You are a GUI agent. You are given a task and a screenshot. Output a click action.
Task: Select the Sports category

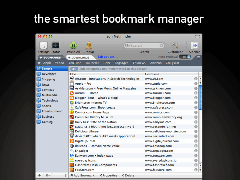click(x=52, y=106)
